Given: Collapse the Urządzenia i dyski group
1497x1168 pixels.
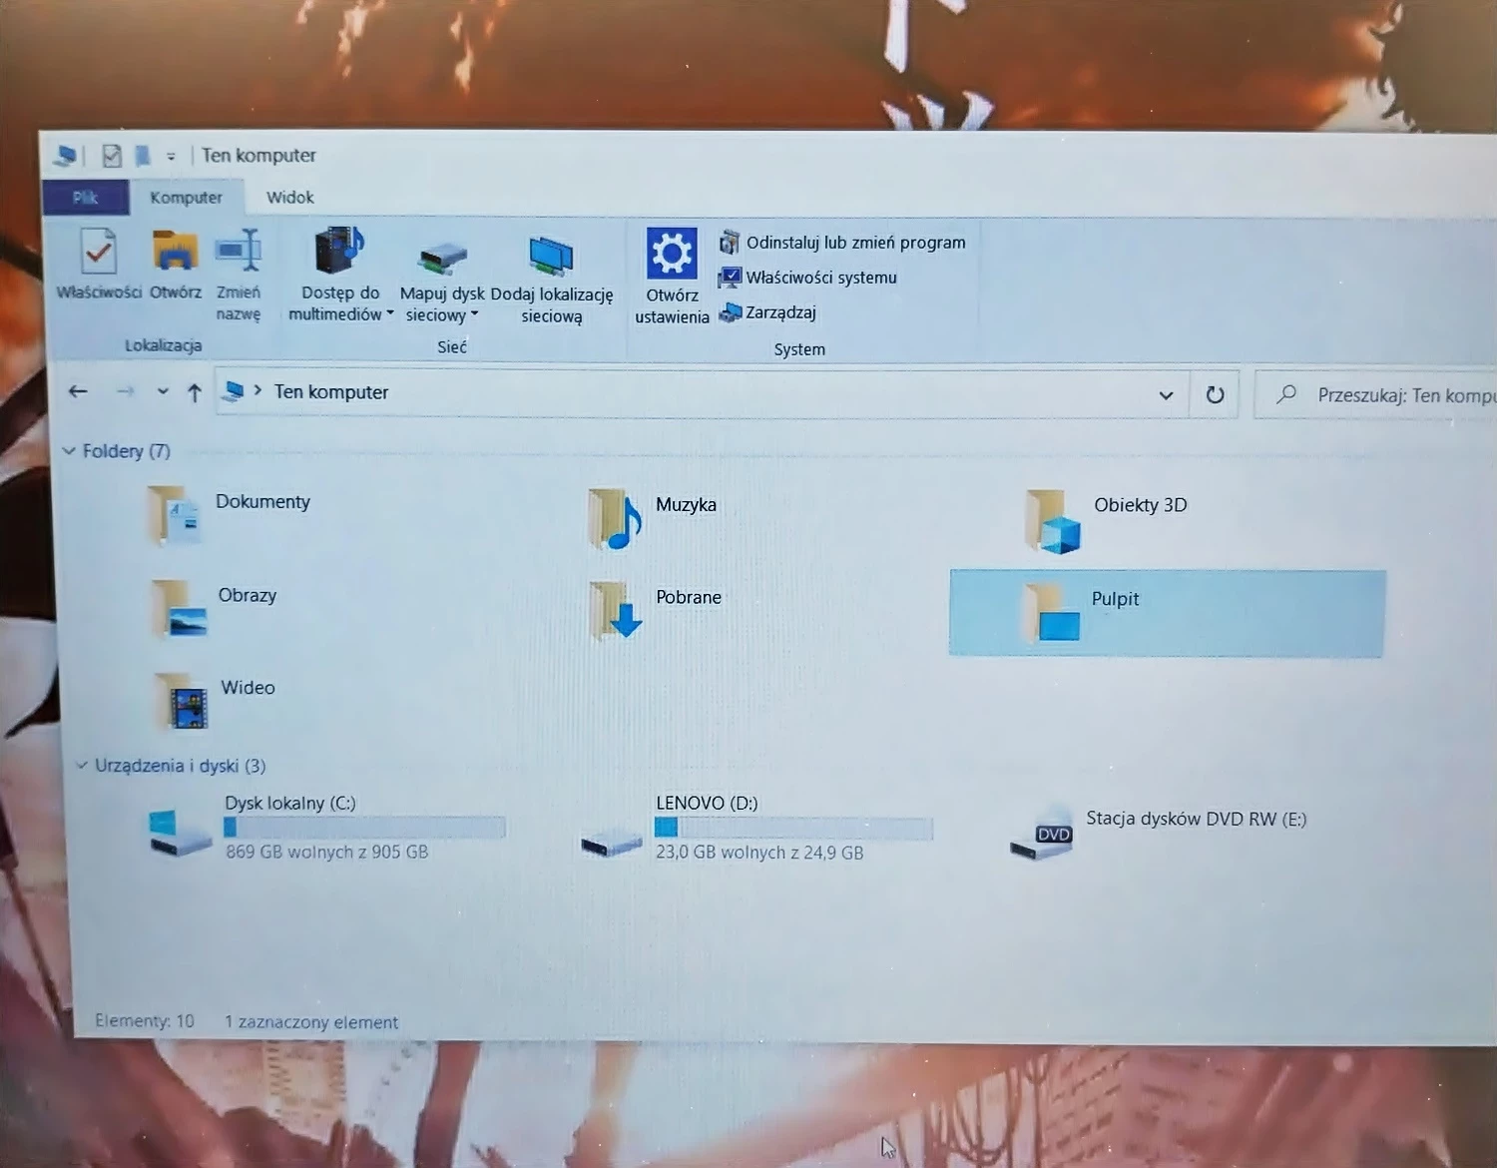Looking at the screenshot, I should tap(82, 766).
